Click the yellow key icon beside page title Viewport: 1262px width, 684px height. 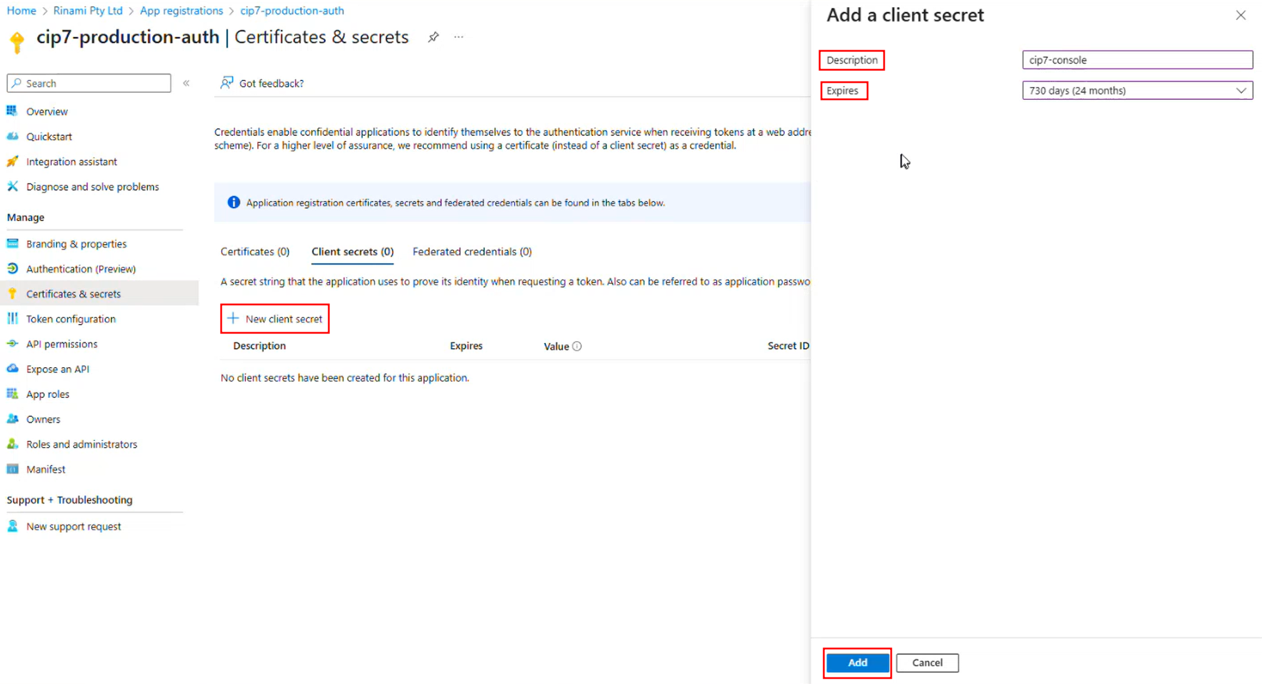coord(17,42)
